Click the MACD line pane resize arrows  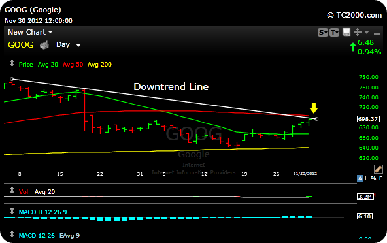[12, 234]
